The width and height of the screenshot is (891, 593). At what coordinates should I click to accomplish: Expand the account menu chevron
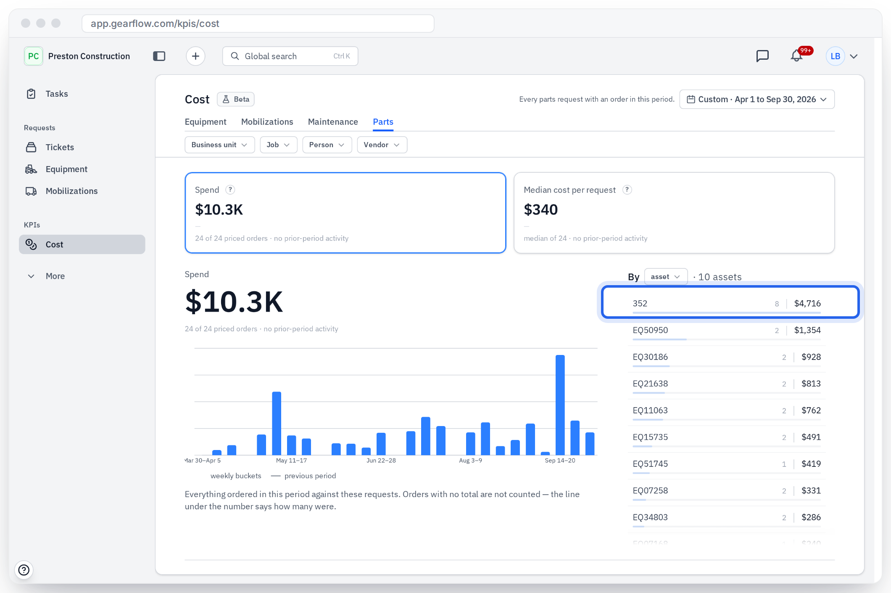point(854,56)
